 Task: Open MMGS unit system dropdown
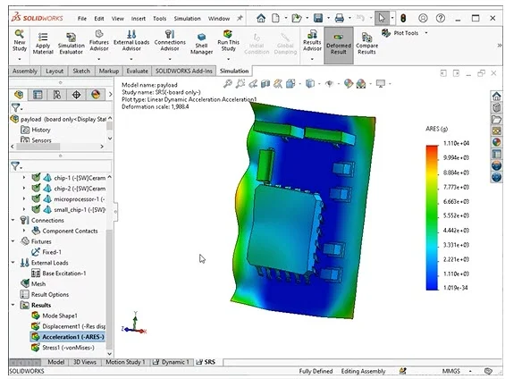tap(470, 371)
